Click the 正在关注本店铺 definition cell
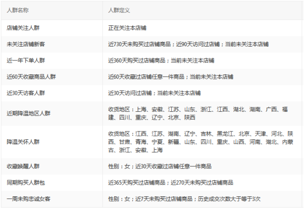Screen dimensions: 304x210 pyautogui.click(x=127, y=28)
